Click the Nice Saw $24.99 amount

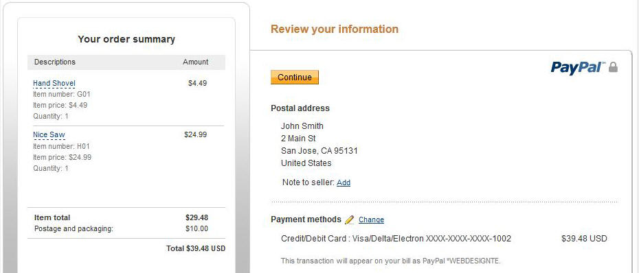[196, 134]
